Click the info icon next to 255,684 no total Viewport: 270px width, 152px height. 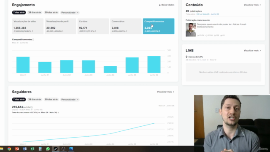(x=32, y=107)
